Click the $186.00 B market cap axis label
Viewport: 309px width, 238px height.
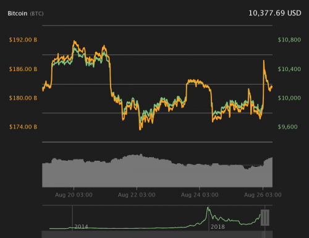point(23,69)
